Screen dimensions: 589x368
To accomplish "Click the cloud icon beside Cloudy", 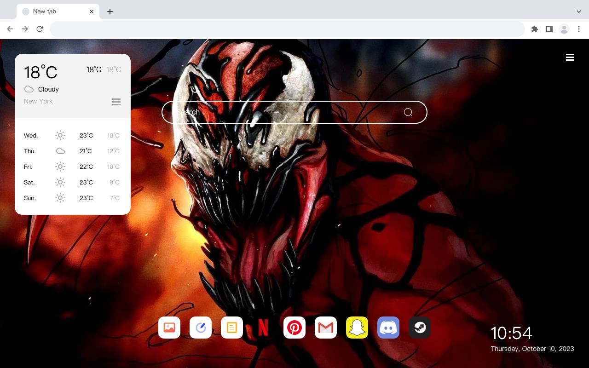I will point(29,89).
